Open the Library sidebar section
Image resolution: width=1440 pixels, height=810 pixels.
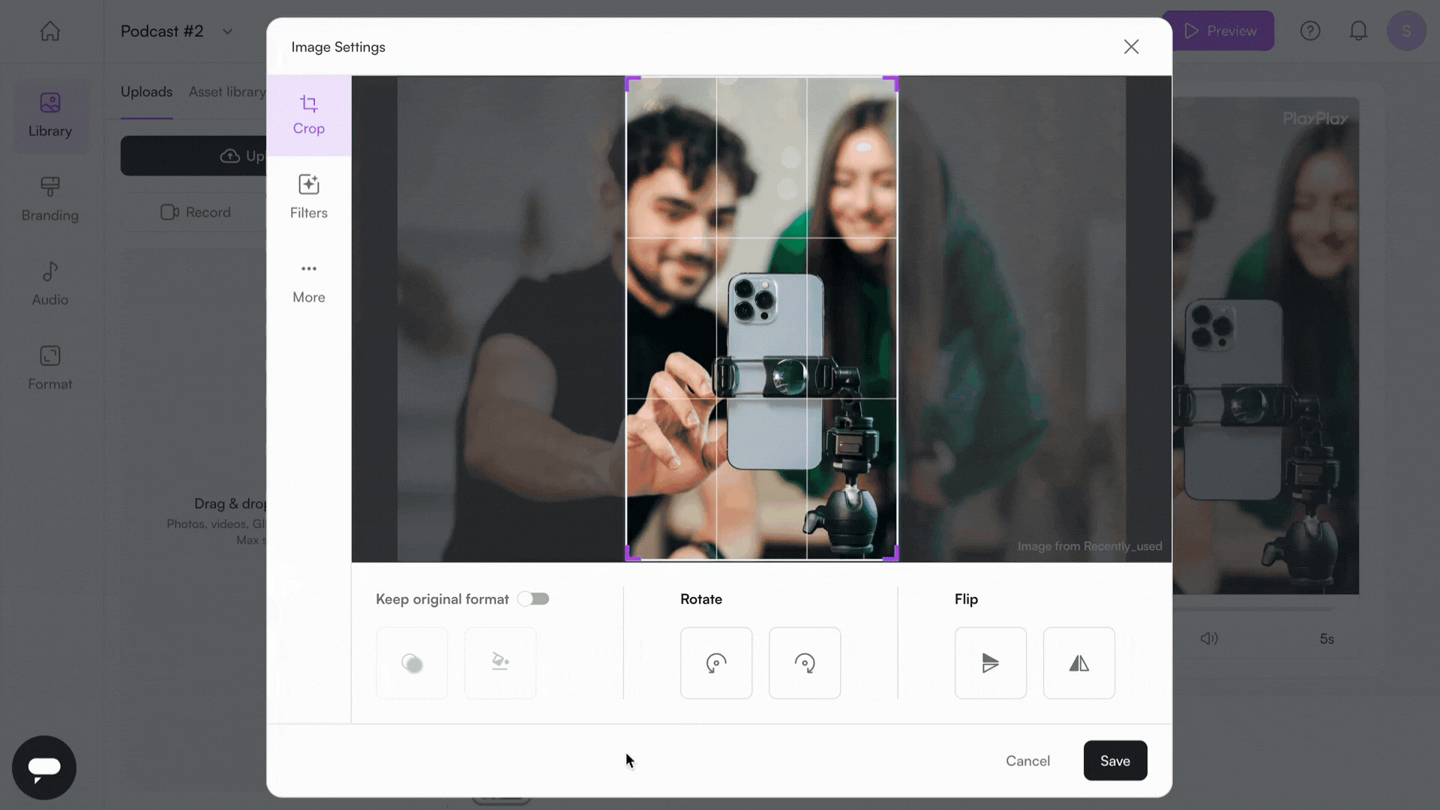point(50,116)
